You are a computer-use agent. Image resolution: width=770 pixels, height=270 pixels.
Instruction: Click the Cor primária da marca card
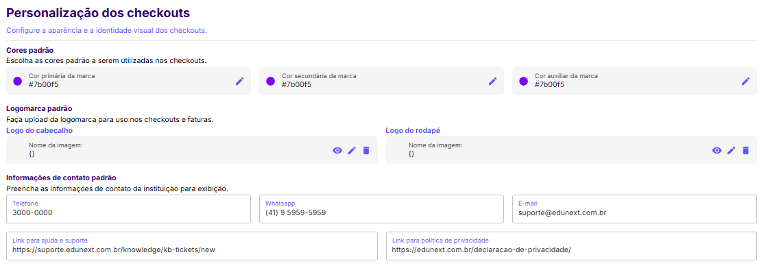pyautogui.click(x=129, y=81)
